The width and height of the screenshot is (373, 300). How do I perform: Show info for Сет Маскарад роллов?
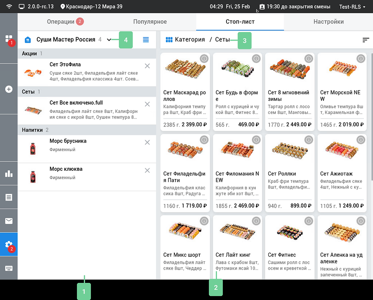pos(204,59)
